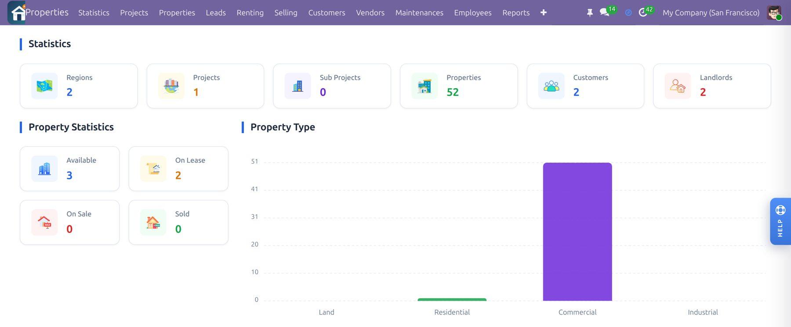791x327 pixels.
Task: Open the user avatar menu
Action: (x=774, y=13)
